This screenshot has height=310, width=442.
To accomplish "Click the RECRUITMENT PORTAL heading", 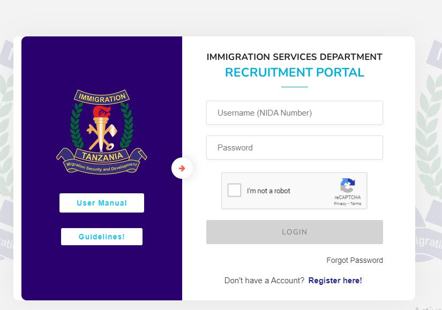I will (x=294, y=73).
